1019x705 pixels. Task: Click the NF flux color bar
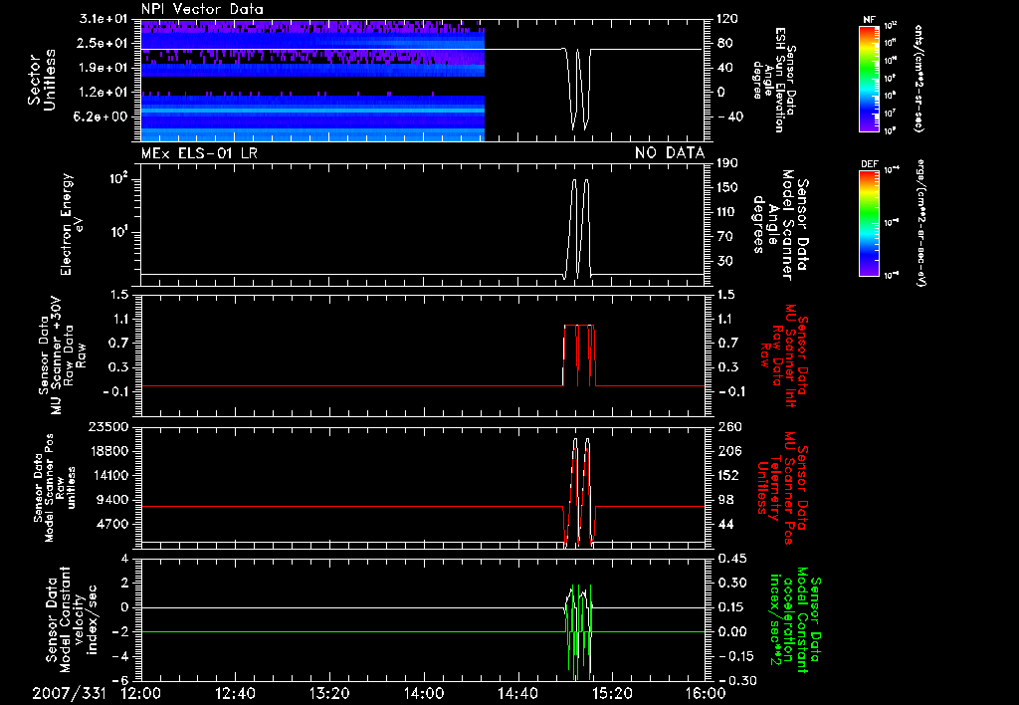click(x=869, y=78)
